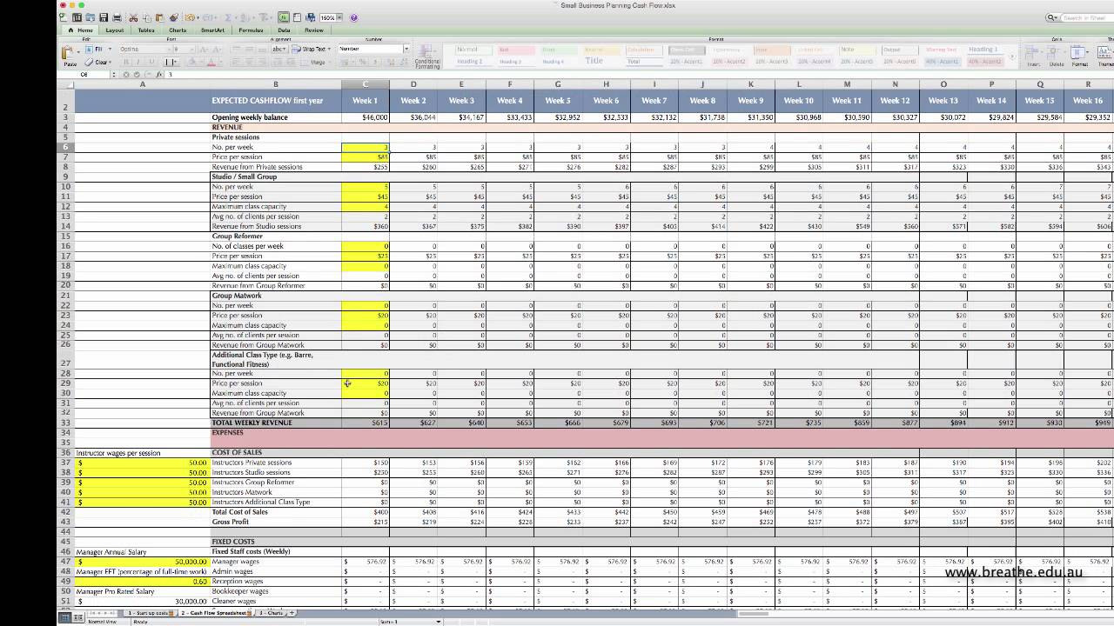Click the Clear button in the Edit group

coord(99,62)
